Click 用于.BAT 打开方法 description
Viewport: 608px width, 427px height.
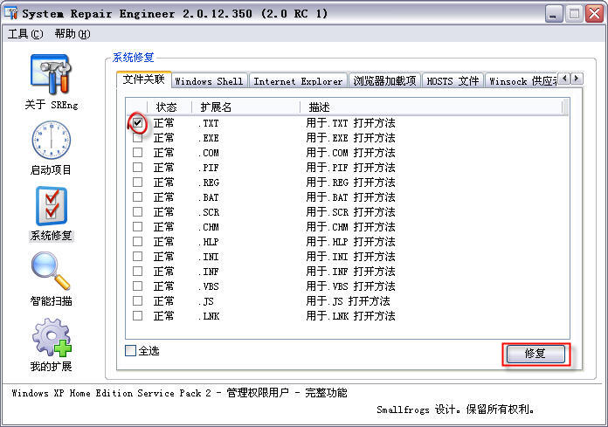tap(350, 197)
